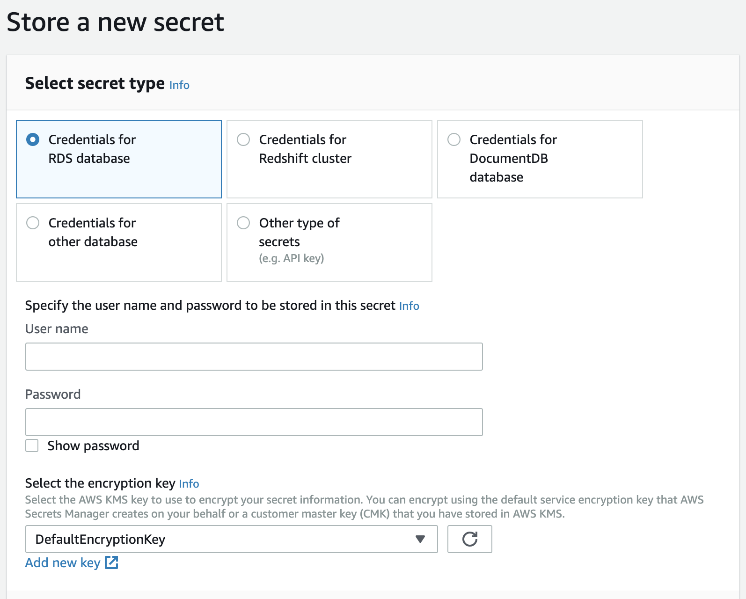Select Credentials for RDS database radio
Screen dimensions: 746x599
[x=33, y=140]
